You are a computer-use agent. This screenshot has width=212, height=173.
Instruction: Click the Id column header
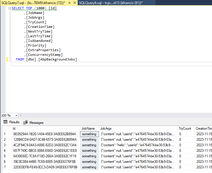[x=14, y=129]
